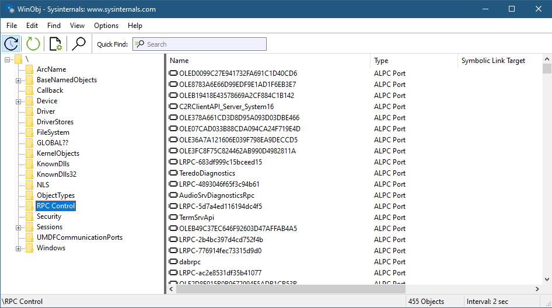Toggle the automatic refresh clock icon
The image size is (552, 308).
click(x=12, y=44)
